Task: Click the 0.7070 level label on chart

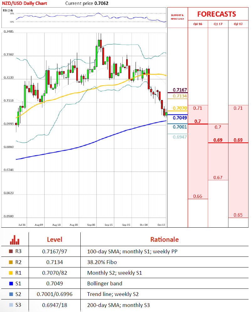Action: (180, 108)
